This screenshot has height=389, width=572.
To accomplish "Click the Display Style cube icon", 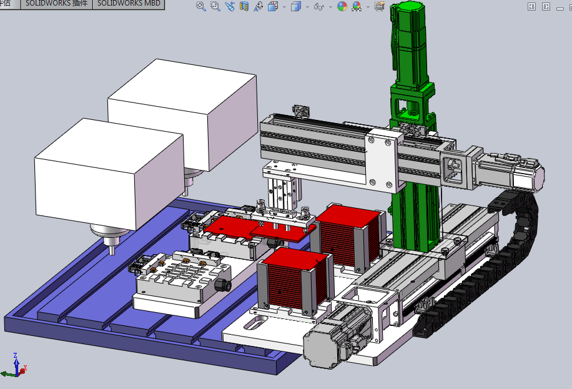I will pos(296,7).
